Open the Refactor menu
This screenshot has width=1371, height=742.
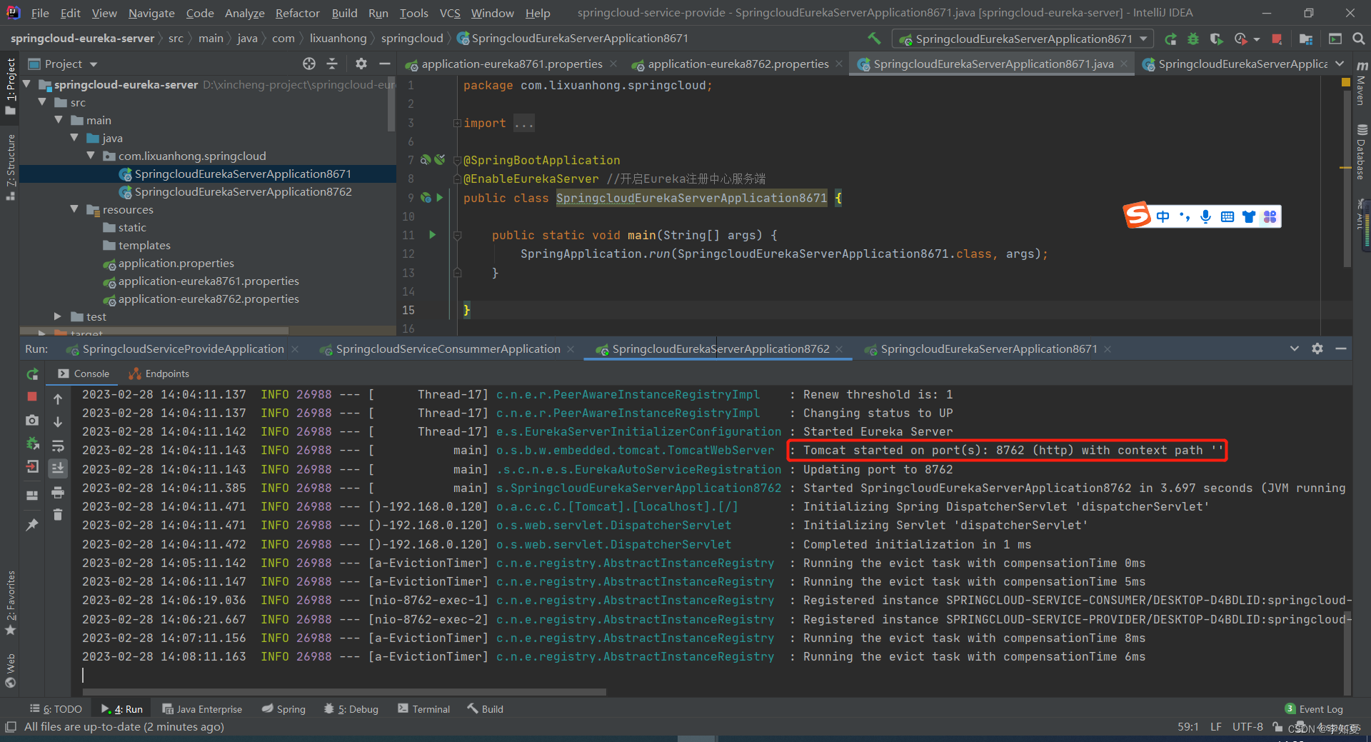[x=297, y=13]
